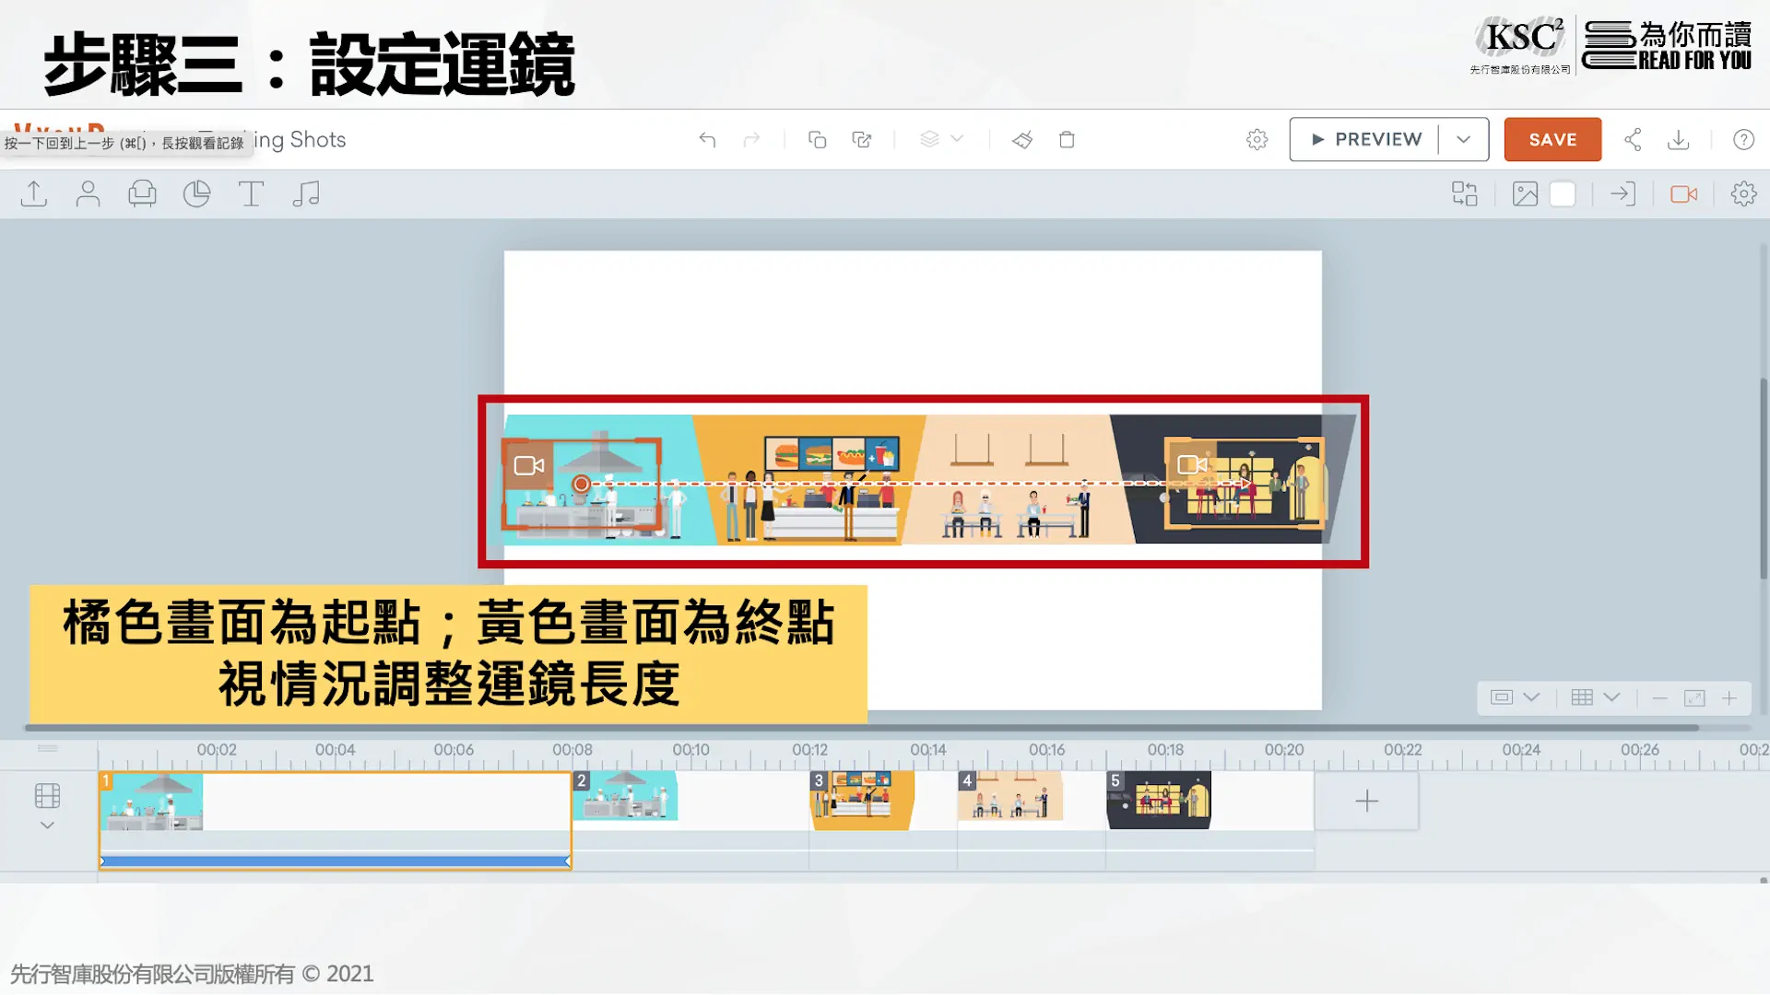The width and height of the screenshot is (1770, 995).
Task: Click the undo arrow icon
Action: pyautogui.click(x=707, y=139)
